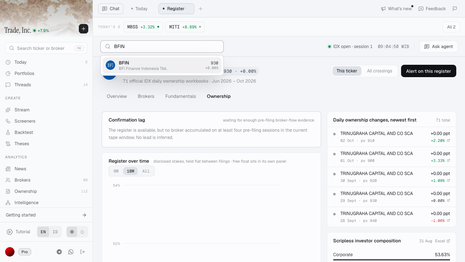465x262 pixels.
Task: Click the BFI logo in search result
Action: 110,65
